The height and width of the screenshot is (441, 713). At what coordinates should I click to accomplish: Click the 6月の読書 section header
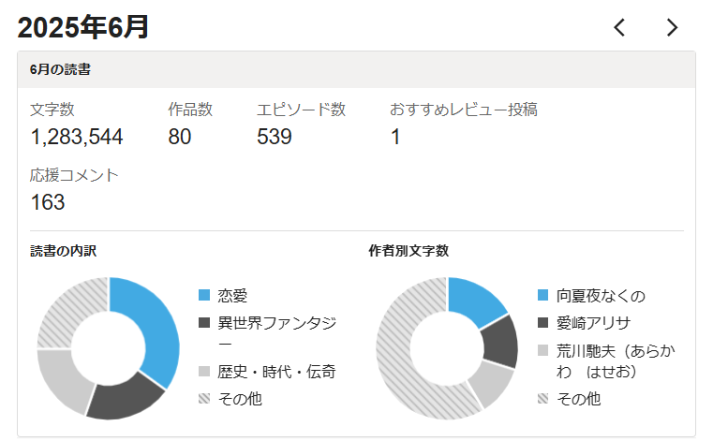(x=60, y=69)
